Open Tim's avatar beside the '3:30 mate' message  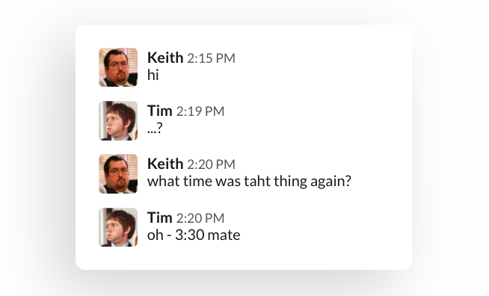tap(118, 227)
